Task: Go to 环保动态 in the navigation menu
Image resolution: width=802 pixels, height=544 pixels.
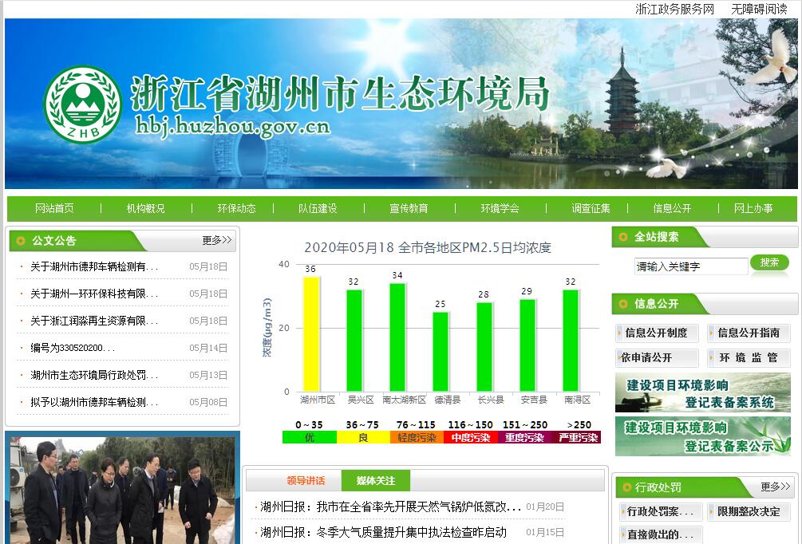Action: coord(237,208)
